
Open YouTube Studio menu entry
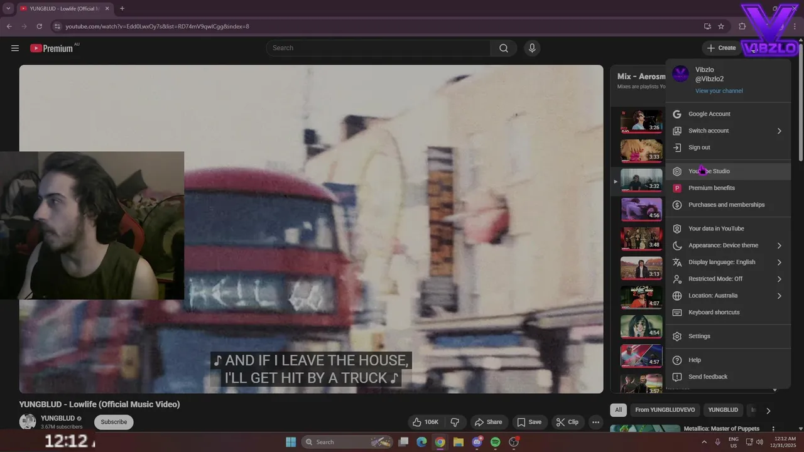pyautogui.click(x=728, y=171)
